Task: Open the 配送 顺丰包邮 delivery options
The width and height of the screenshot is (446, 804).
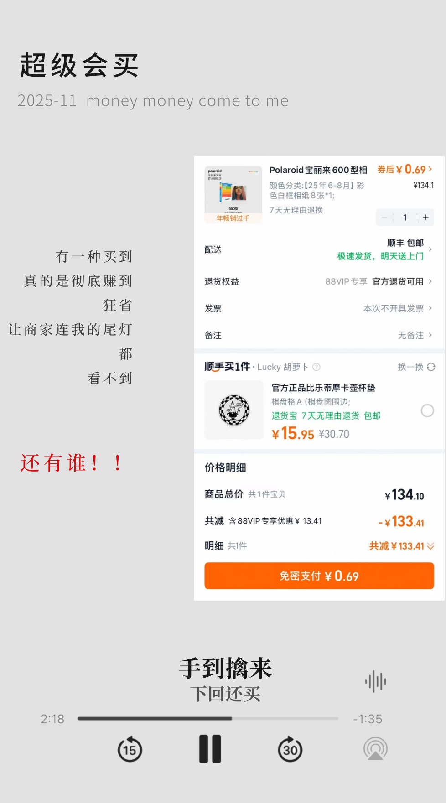Action: pyautogui.click(x=319, y=249)
